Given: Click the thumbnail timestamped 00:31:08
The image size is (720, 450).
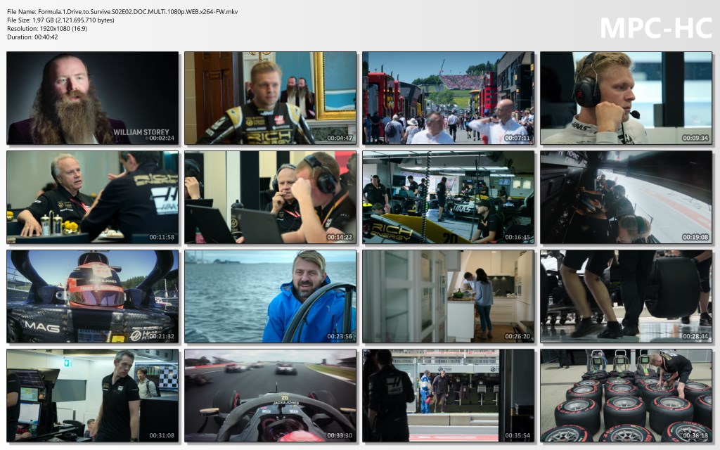Looking at the screenshot, I should point(92,395).
